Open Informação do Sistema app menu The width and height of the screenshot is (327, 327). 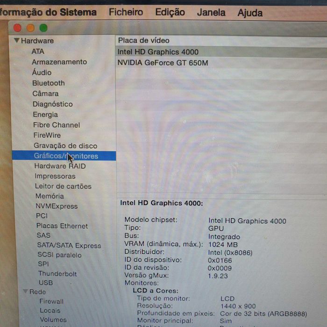click(x=48, y=12)
